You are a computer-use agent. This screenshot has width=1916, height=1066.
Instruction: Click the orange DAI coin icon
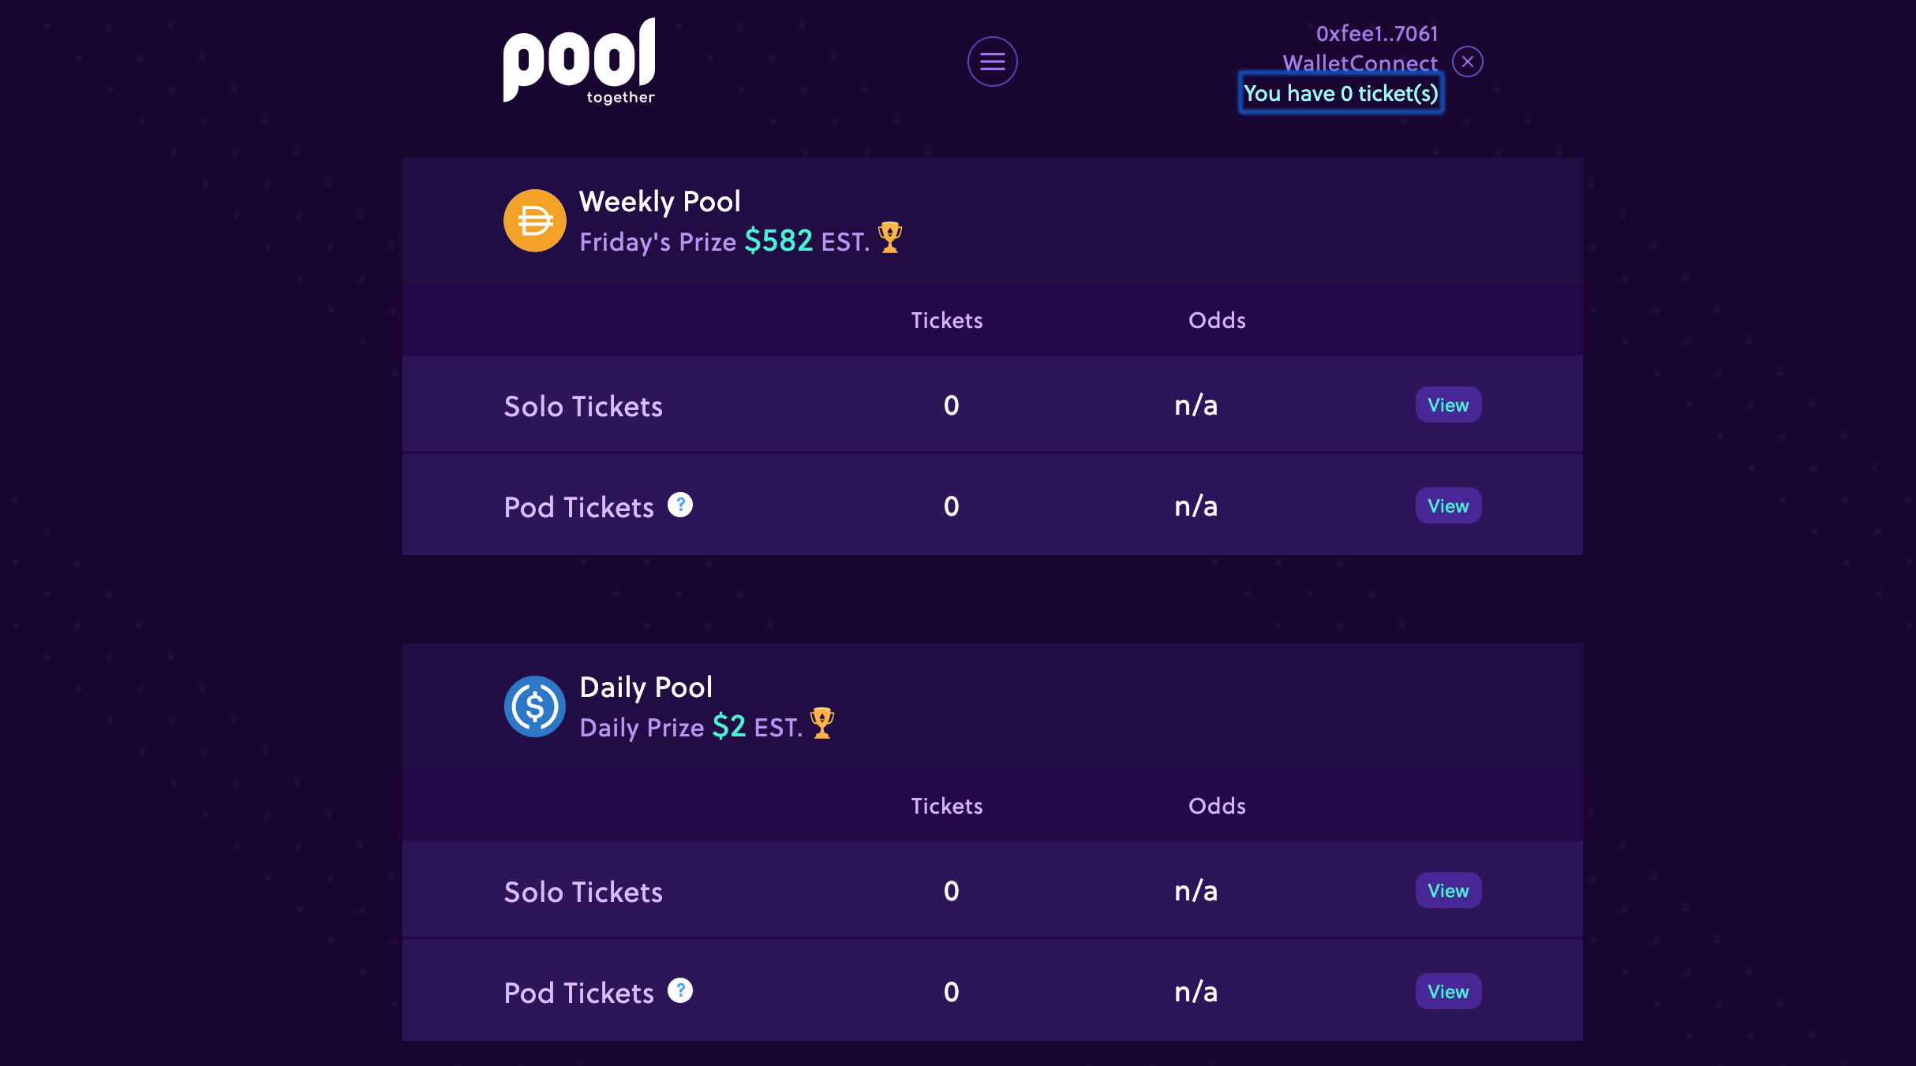535,221
